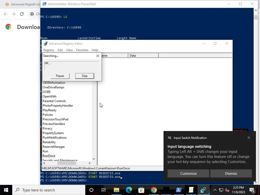This screenshot has width=260, height=195.
Task: Click the PowerShell window title icon
Action: click(44, 4)
